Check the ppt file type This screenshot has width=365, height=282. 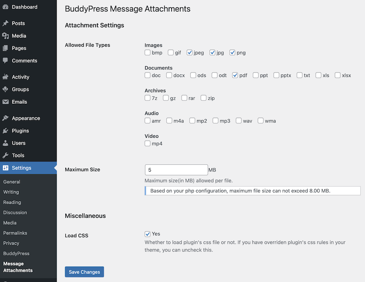tap(255, 75)
